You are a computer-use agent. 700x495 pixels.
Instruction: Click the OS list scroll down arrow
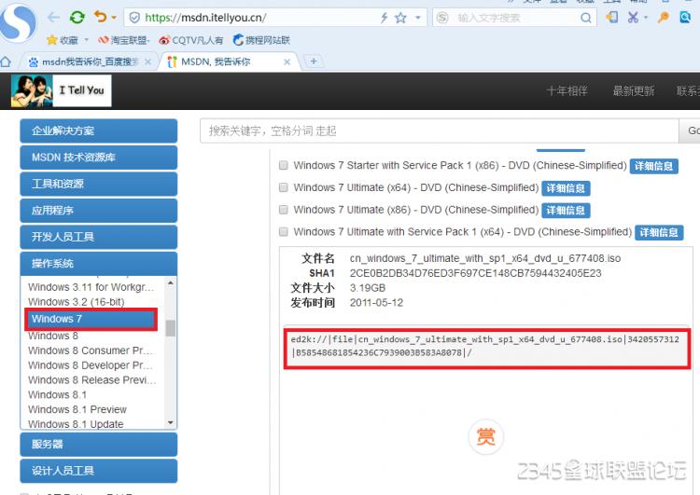[x=170, y=422]
